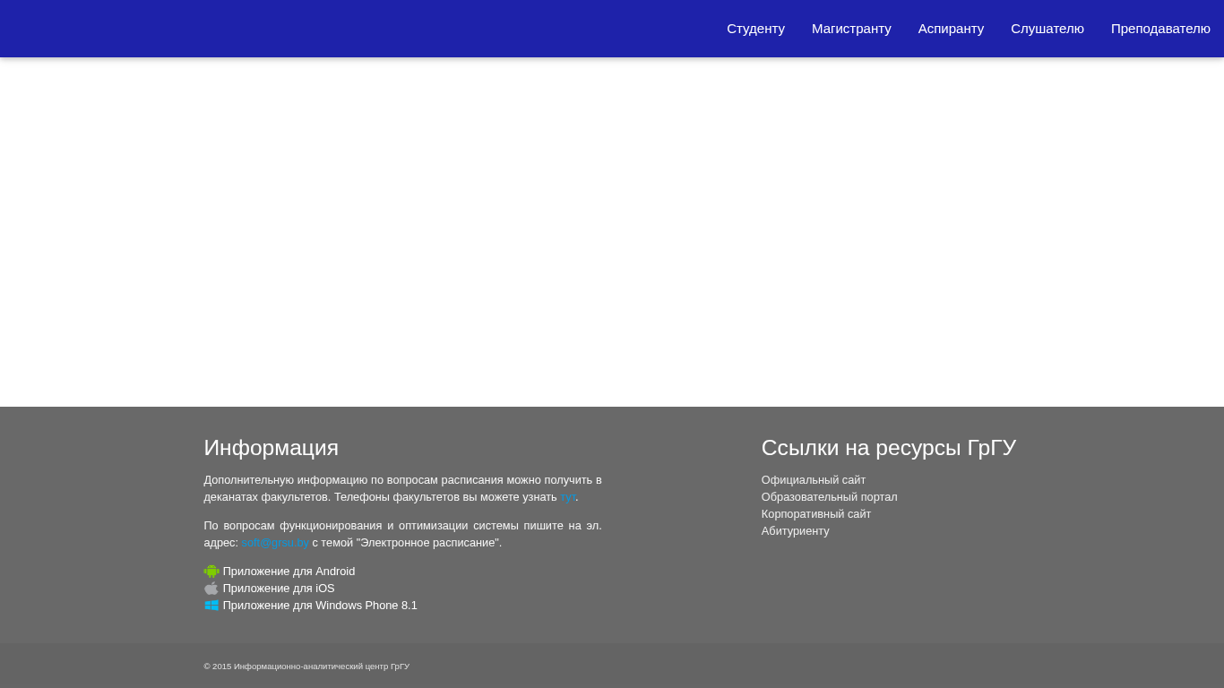Open "Приложение для Windows Phone 8.1" text link
The image size is (1224, 688).
pyautogui.click(x=320, y=606)
